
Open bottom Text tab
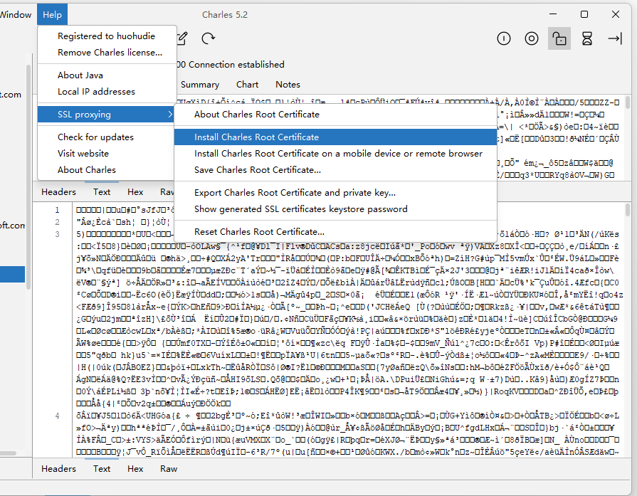[102, 469]
